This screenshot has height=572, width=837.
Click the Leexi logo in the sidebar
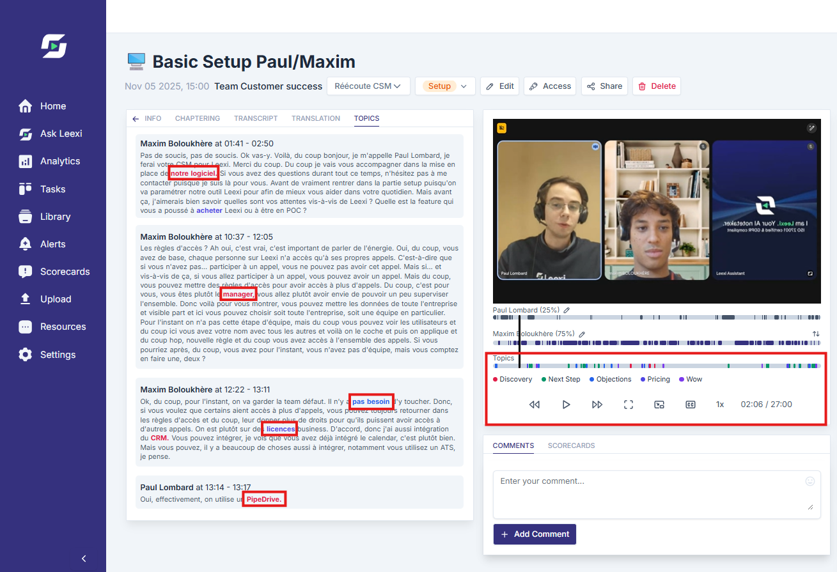pos(54,47)
